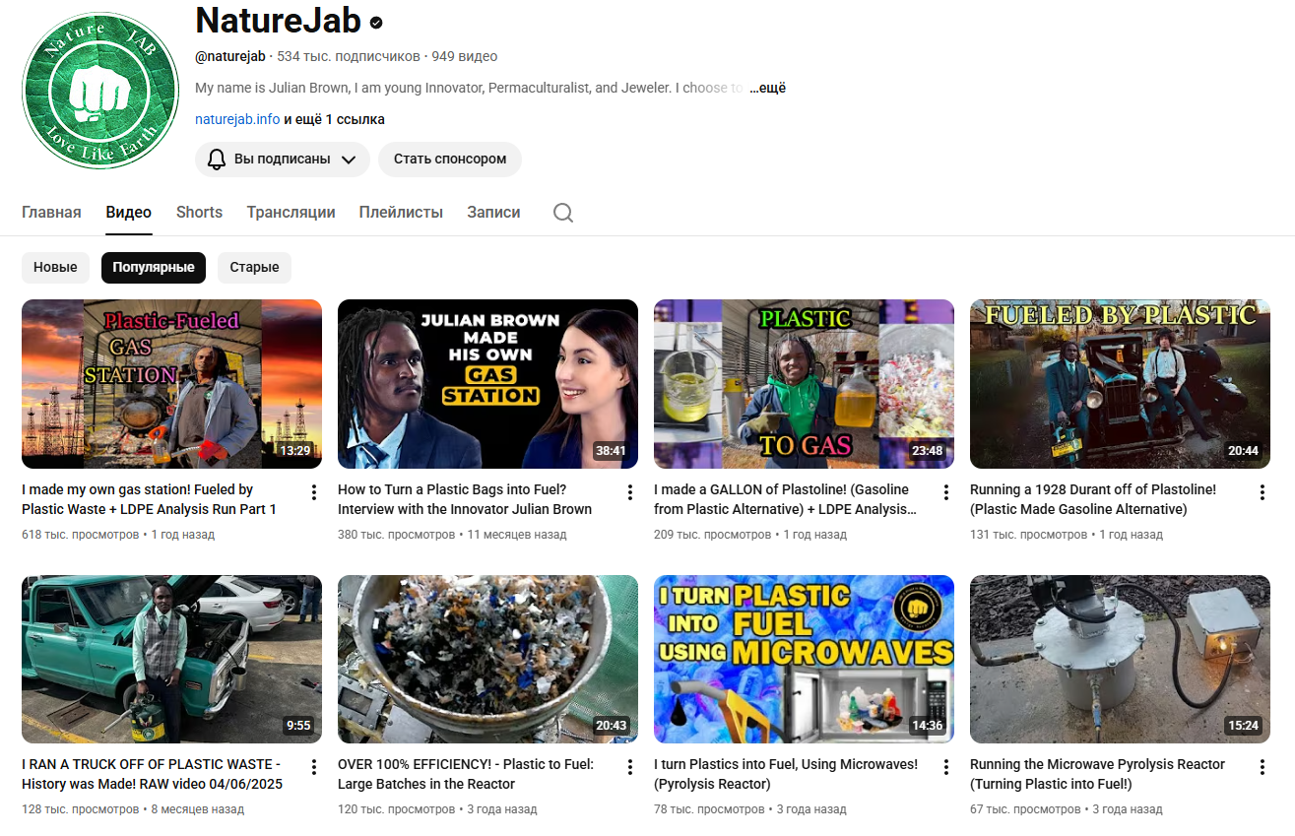Click the 13:29 duration badge
This screenshot has width=1295, height=836.
coord(295,451)
